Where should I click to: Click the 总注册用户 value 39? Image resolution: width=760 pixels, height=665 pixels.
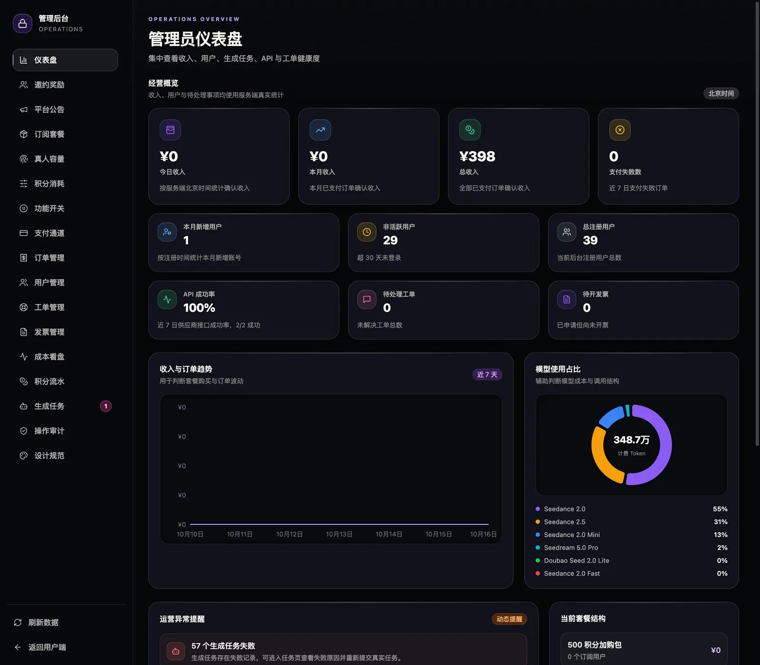[x=590, y=240]
